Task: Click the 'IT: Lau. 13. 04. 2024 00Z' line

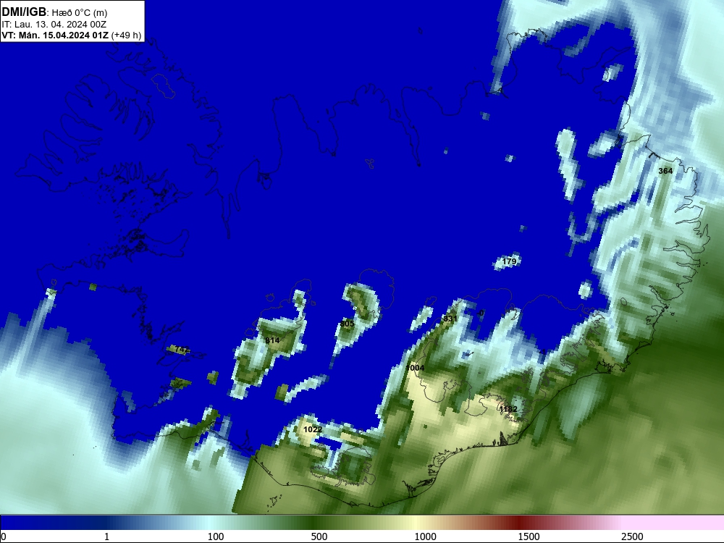Action: 54,25
